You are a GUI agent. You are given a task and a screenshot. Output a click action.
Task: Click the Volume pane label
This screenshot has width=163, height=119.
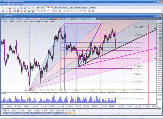(3, 93)
